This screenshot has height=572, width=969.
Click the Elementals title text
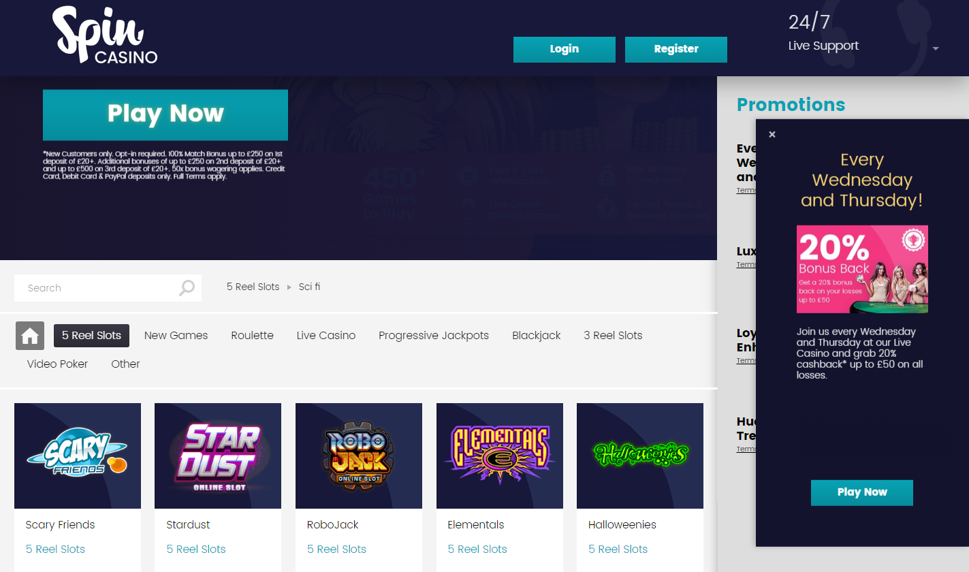point(476,524)
